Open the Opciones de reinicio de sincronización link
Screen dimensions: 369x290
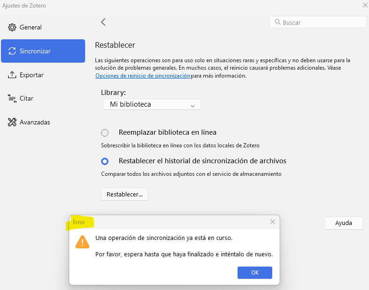point(143,76)
